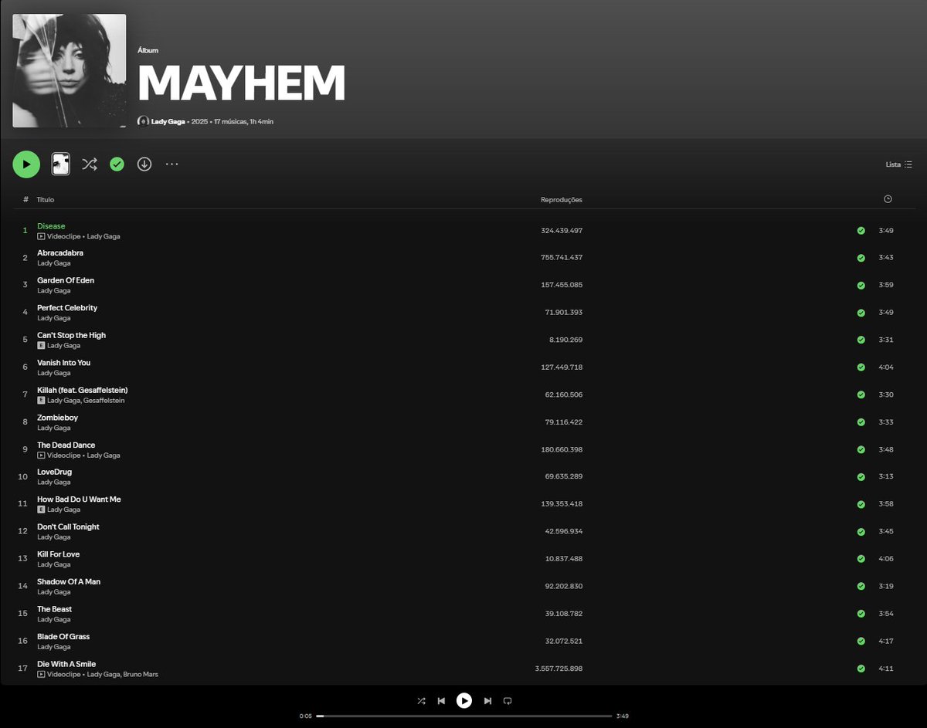Toggle saved checkmark for Zombieboy

coord(861,422)
